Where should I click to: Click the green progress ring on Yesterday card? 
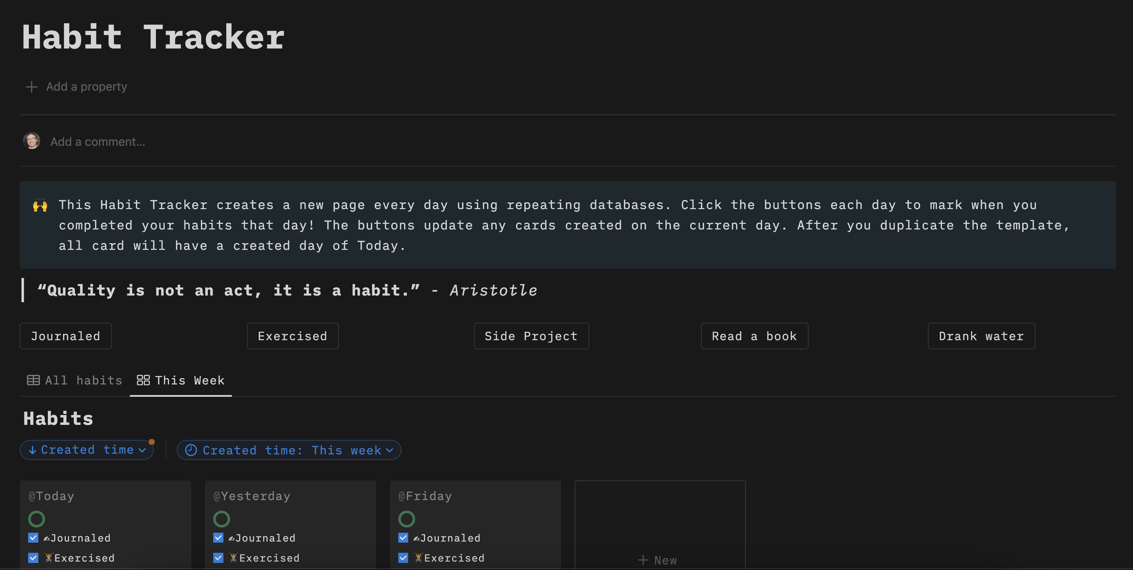click(222, 519)
